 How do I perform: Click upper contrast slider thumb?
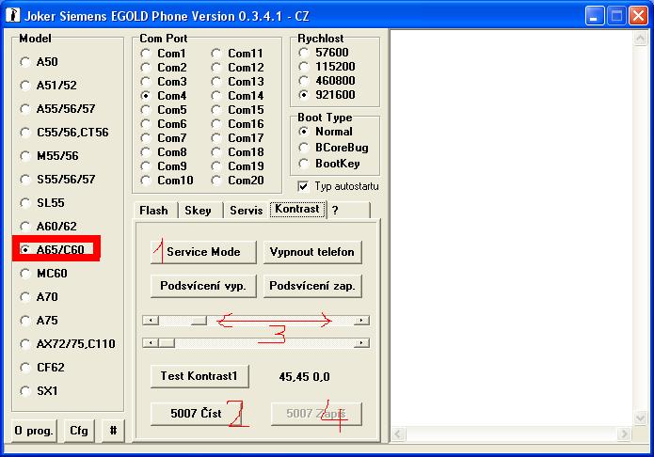click(x=199, y=321)
